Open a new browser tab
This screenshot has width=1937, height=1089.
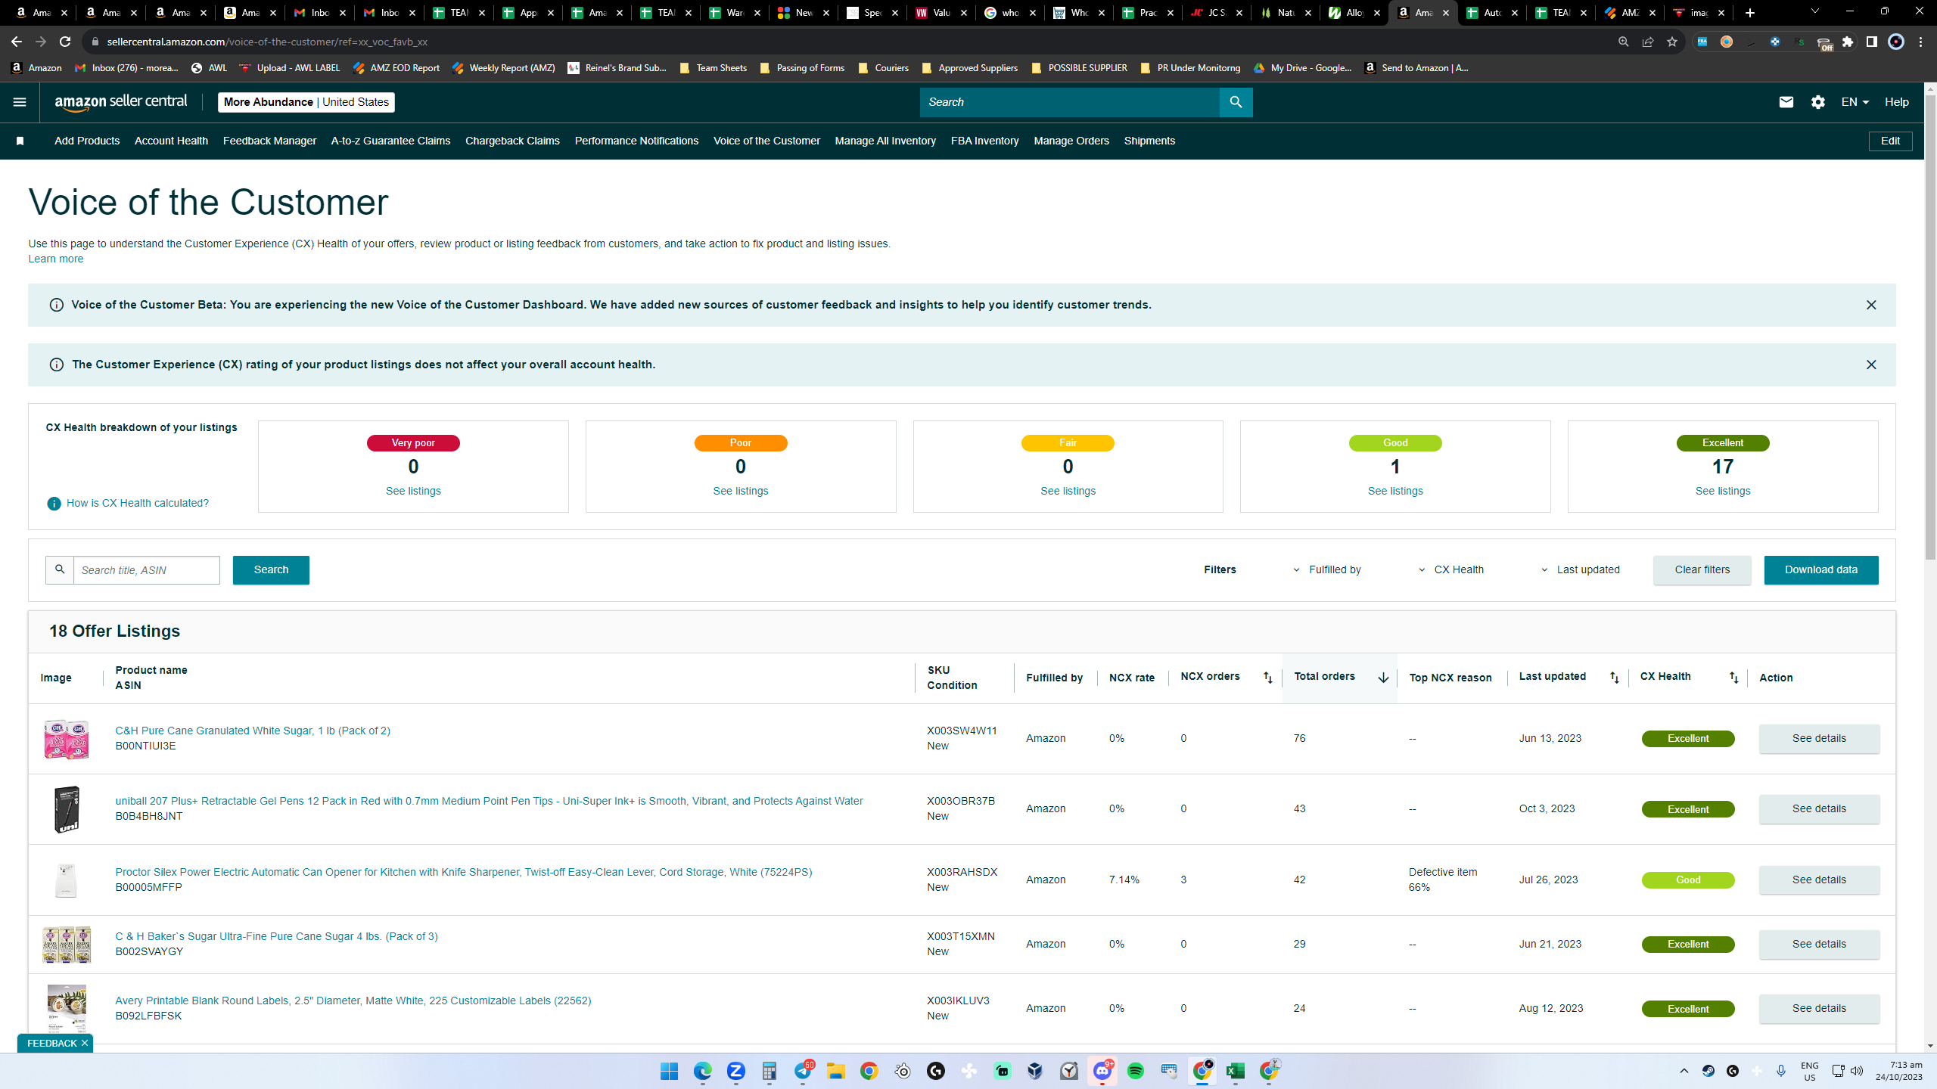coord(1750,13)
